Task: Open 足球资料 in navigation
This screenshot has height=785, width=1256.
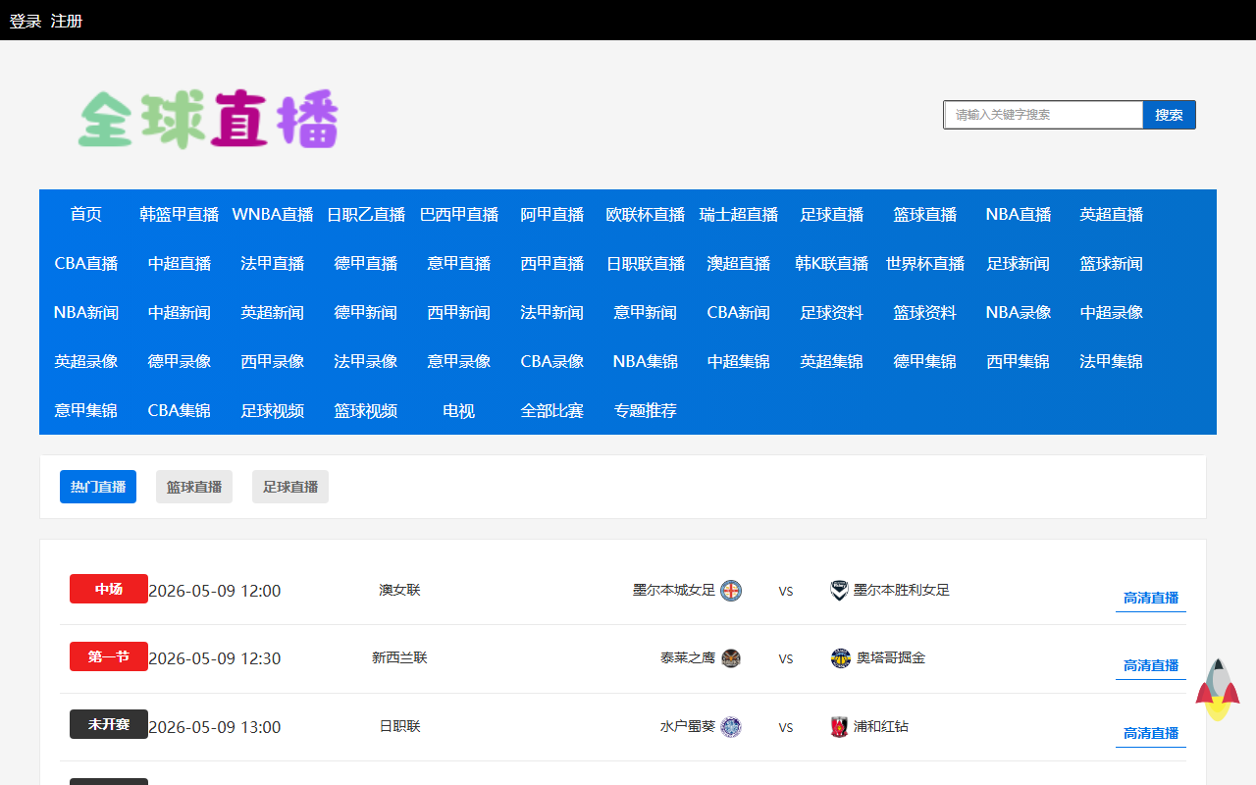Action: click(832, 312)
